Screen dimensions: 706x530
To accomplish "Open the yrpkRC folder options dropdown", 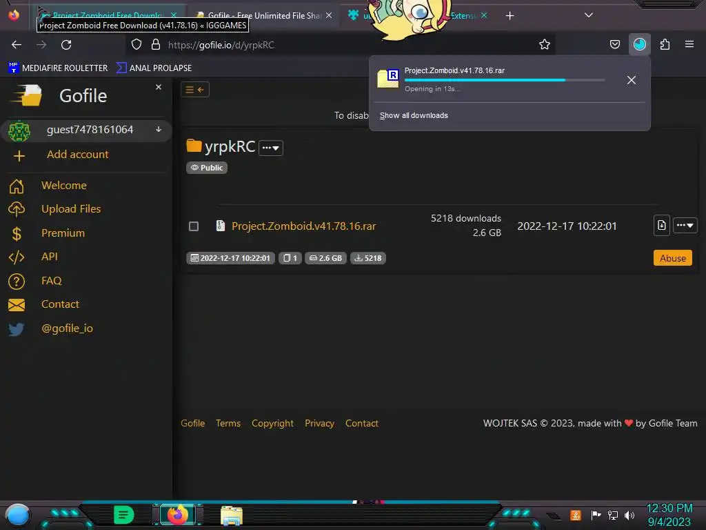I will [x=270, y=148].
